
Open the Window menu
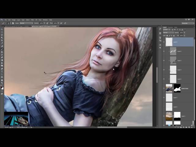click(45, 20)
